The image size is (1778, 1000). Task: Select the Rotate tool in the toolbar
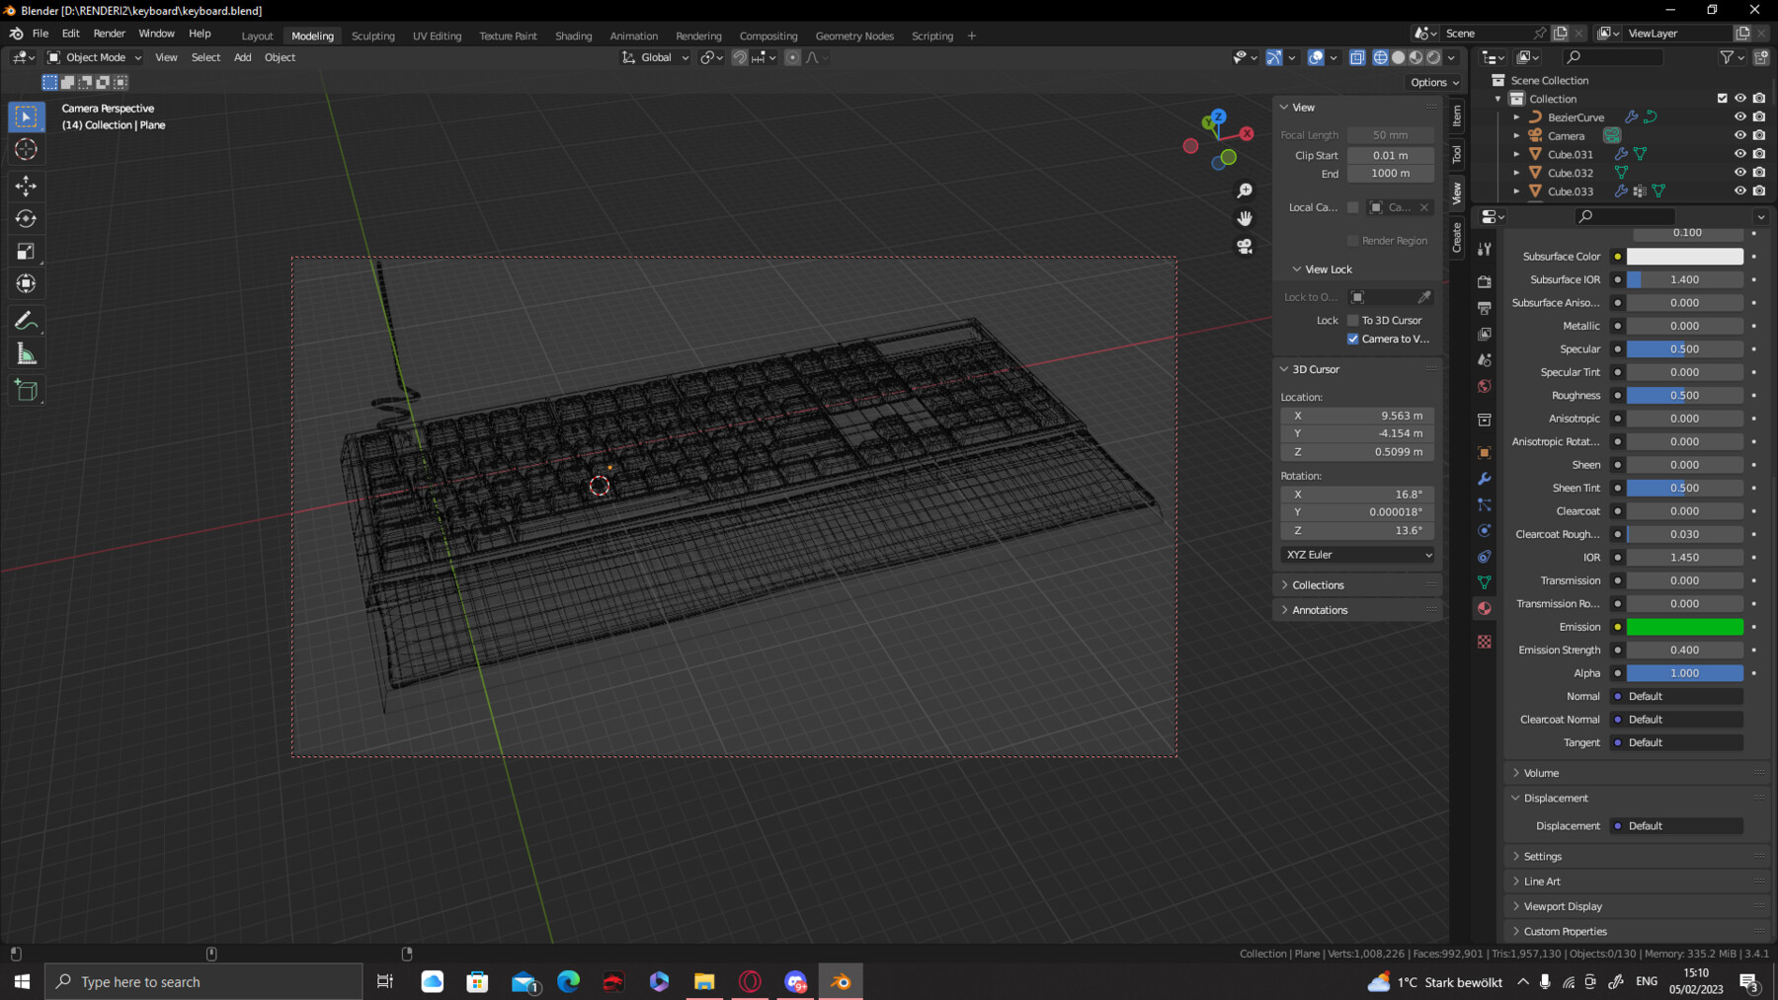[x=27, y=218]
